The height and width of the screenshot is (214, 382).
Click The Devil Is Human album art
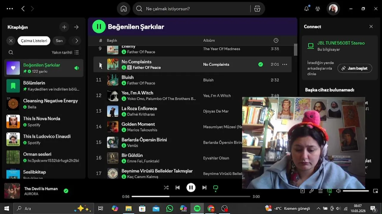pos(12,191)
